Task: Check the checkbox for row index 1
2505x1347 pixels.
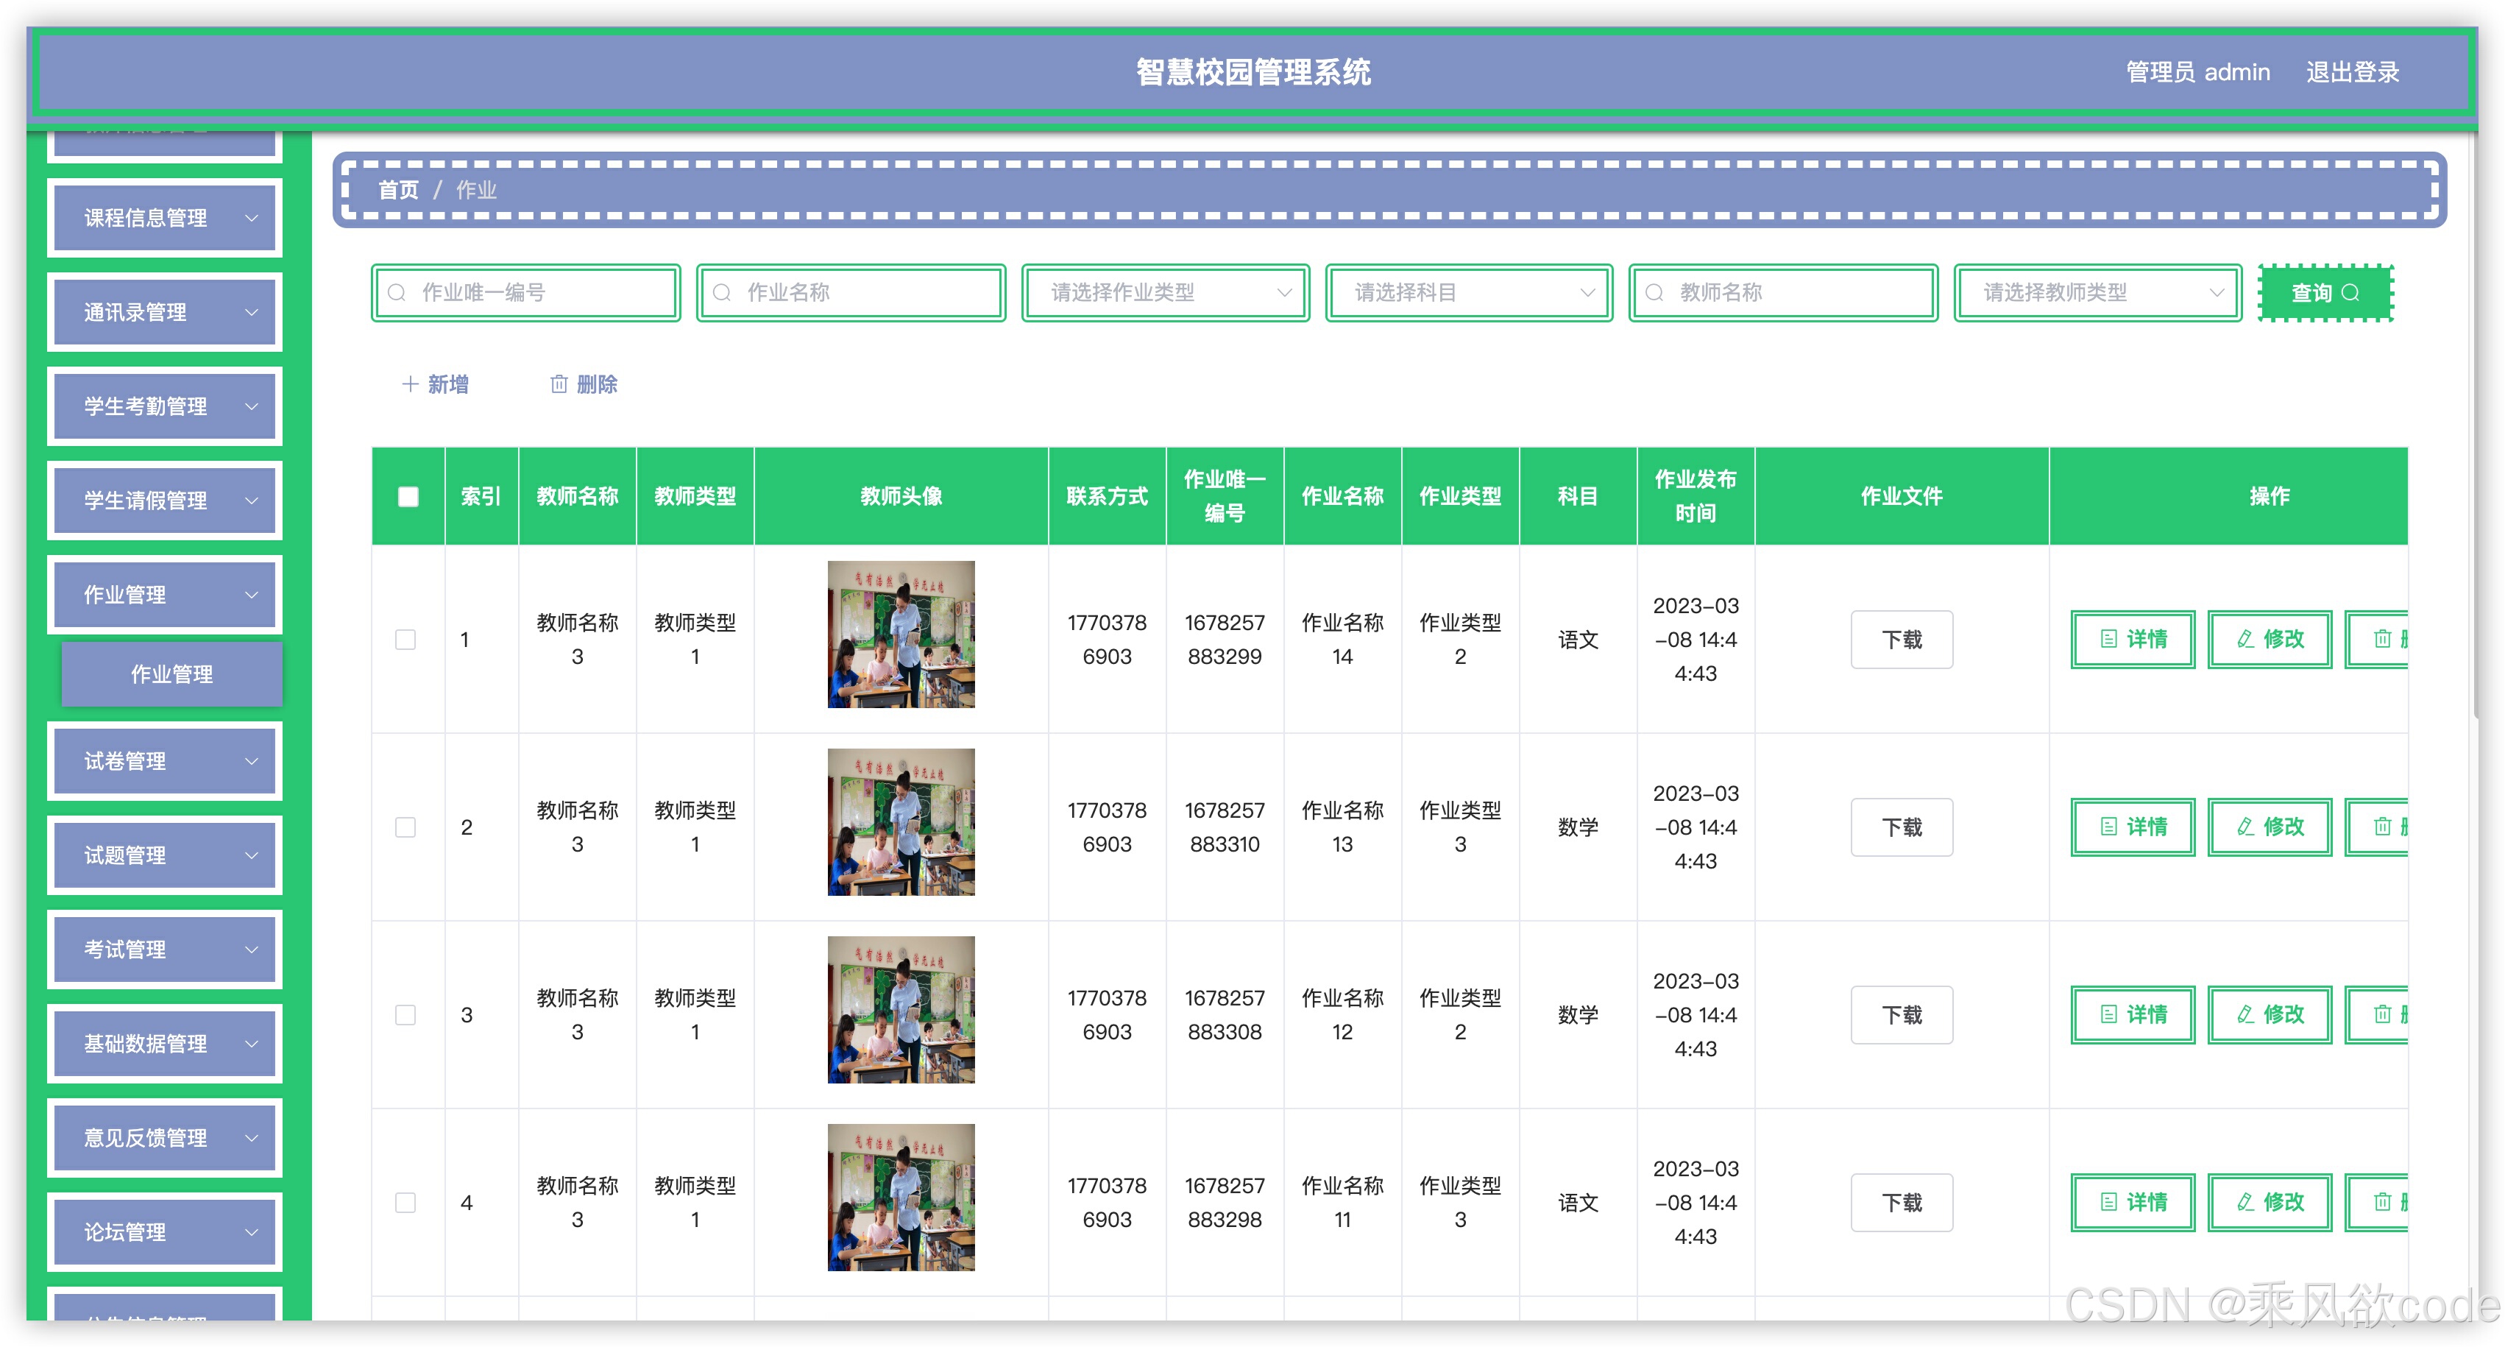Action: coord(405,639)
